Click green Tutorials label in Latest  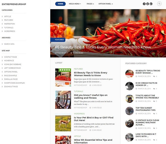click(78, 91)
